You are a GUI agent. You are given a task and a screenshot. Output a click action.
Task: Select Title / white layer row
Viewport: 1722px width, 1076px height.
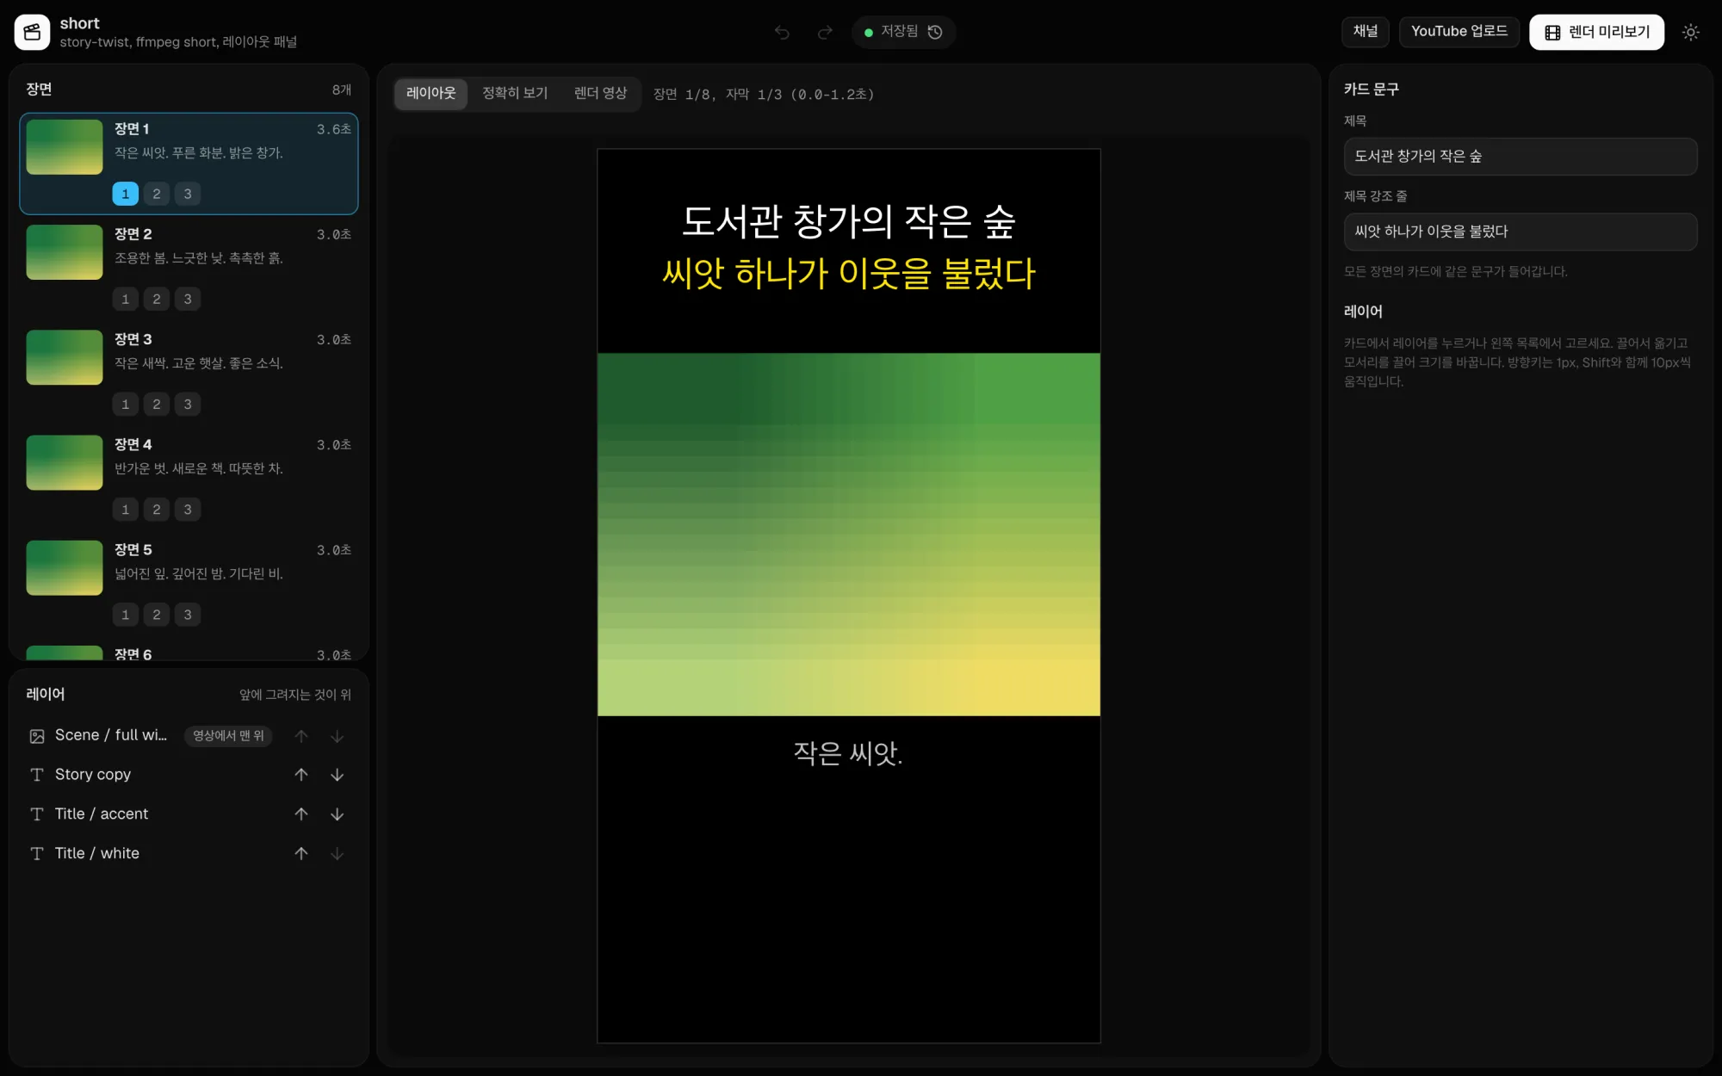click(x=188, y=854)
